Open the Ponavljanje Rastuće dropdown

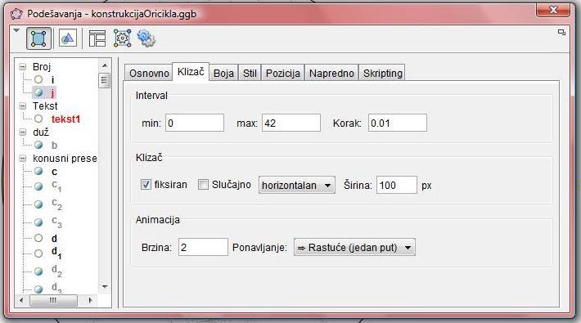point(354,247)
